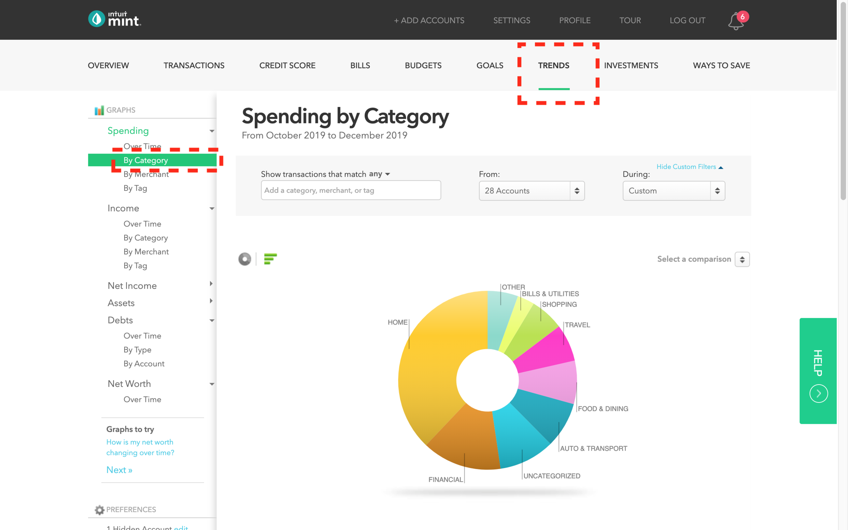The image size is (848, 530).
Task: Select the TRENDS tab
Action: pyautogui.click(x=554, y=65)
